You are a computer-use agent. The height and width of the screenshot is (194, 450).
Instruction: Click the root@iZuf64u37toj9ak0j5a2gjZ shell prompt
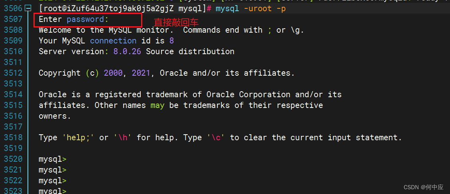coord(125,9)
